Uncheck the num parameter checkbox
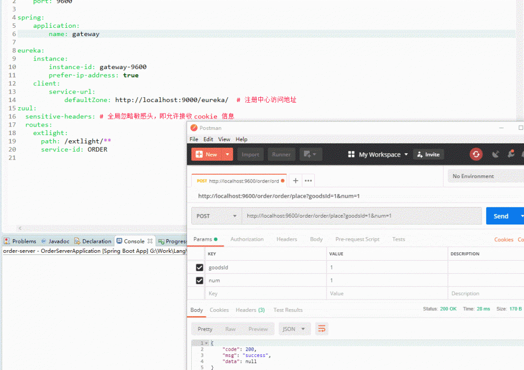Screen dimensions: 524x370 pos(198,280)
